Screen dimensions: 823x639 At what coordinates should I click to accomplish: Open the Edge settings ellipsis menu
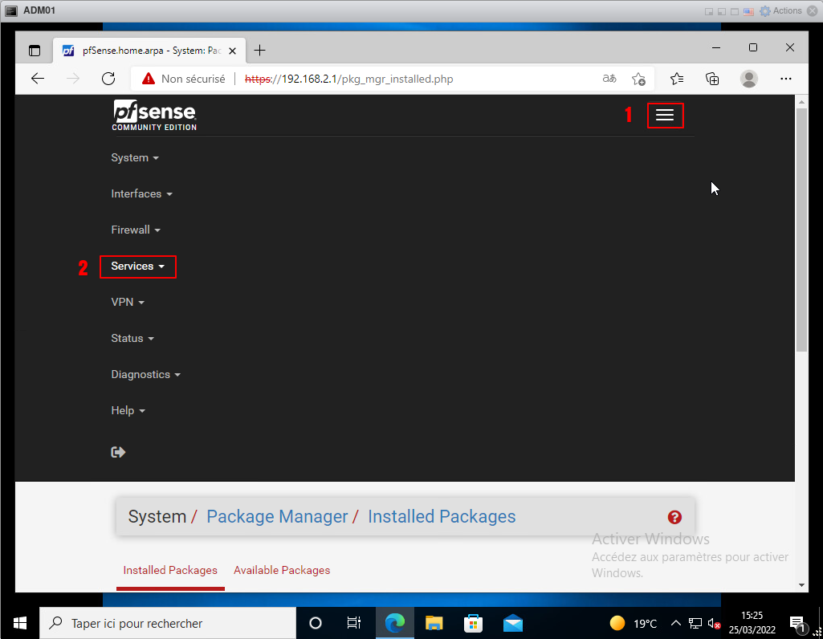click(x=786, y=79)
